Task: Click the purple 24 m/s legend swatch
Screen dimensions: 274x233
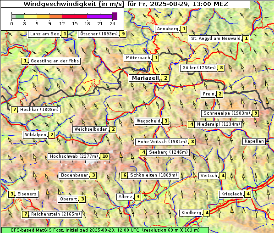Action: click(x=115, y=16)
